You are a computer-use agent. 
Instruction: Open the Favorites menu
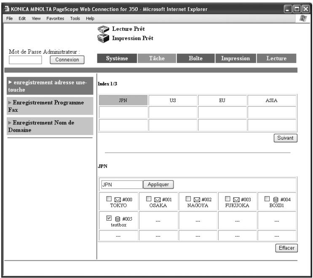(x=55, y=19)
